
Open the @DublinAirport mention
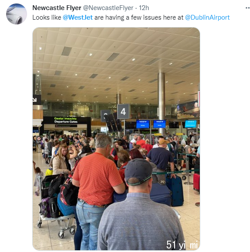pos(207,17)
